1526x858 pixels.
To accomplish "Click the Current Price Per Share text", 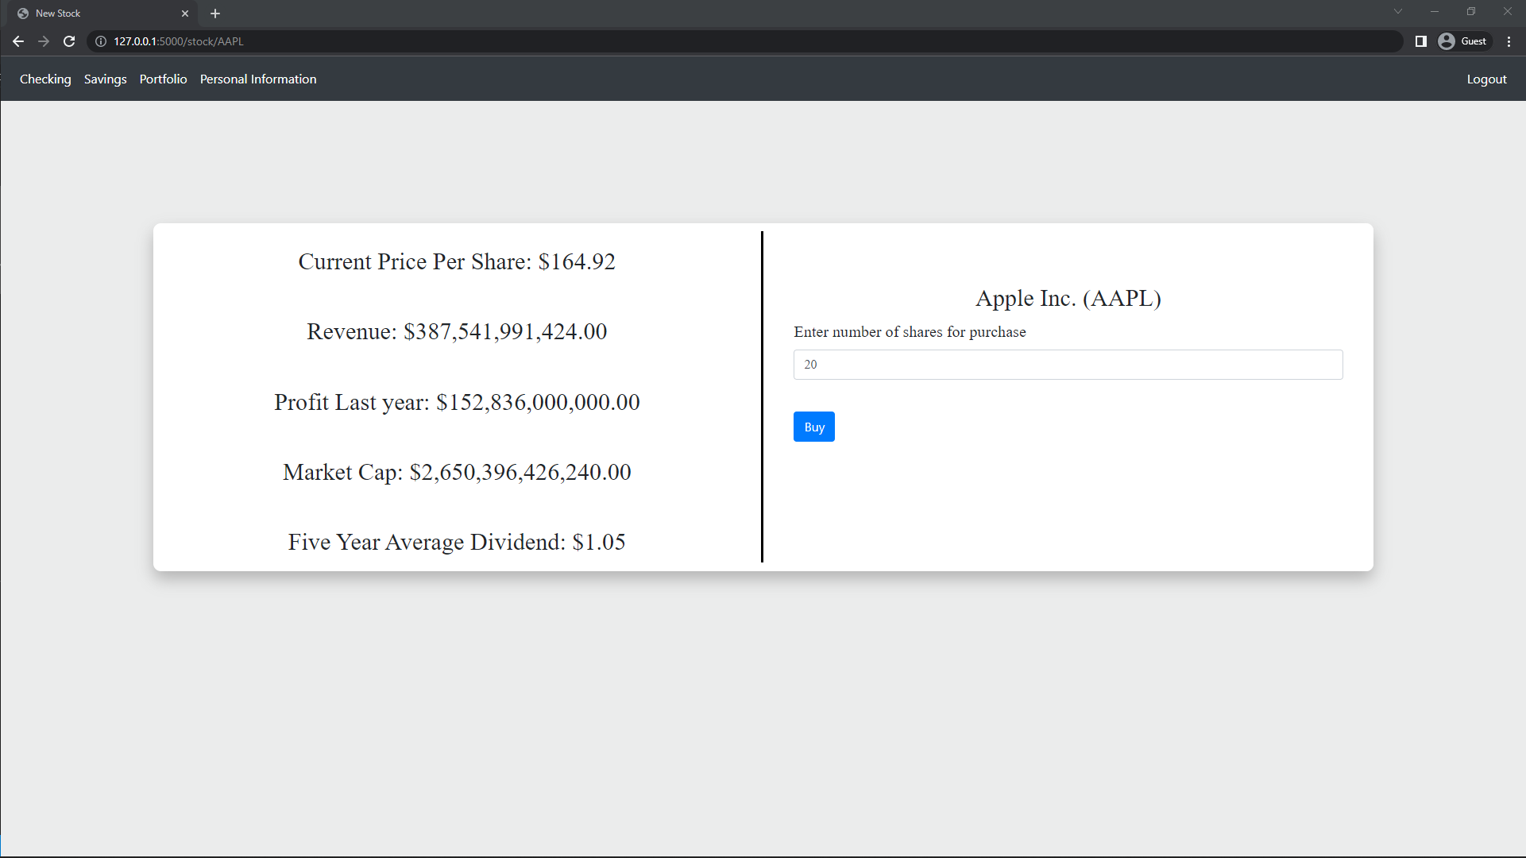I will 457,262.
